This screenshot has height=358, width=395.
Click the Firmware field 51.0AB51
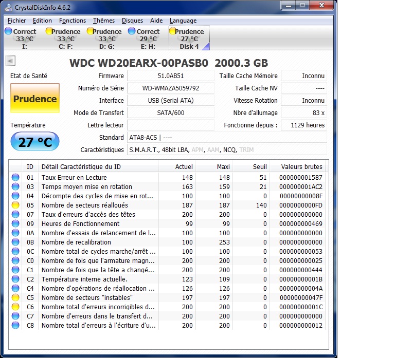pyautogui.click(x=171, y=76)
